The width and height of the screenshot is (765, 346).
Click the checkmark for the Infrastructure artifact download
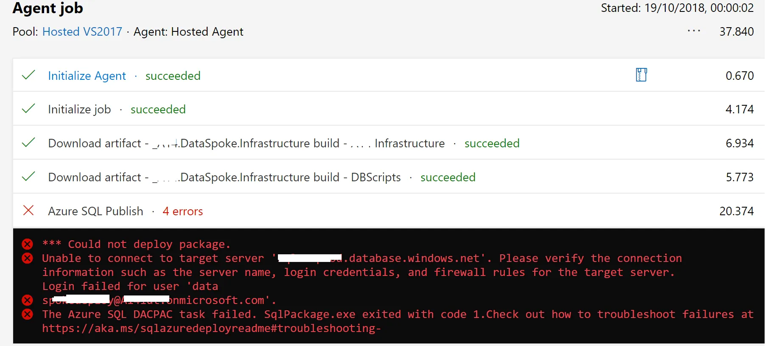pos(28,143)
